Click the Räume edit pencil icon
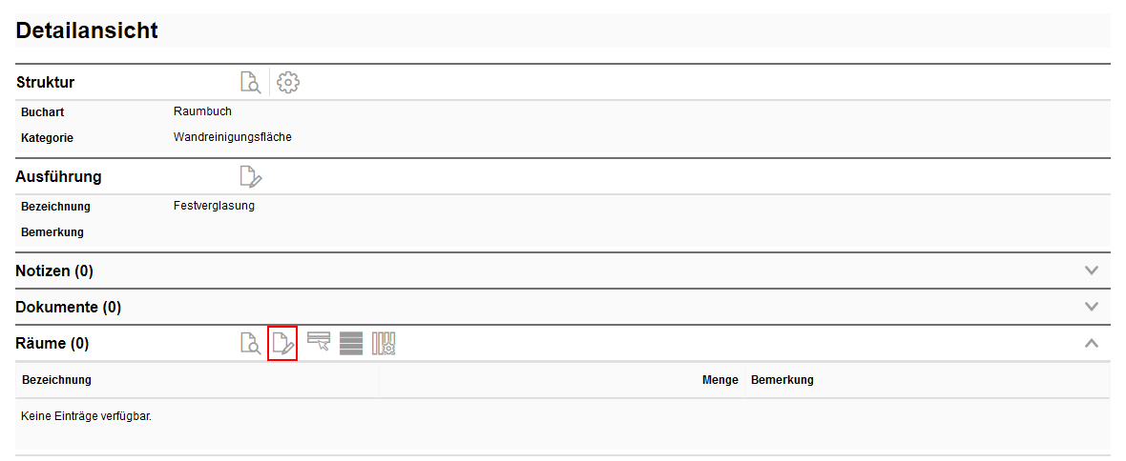1126x461 pixels. click(x=282, y=344)
